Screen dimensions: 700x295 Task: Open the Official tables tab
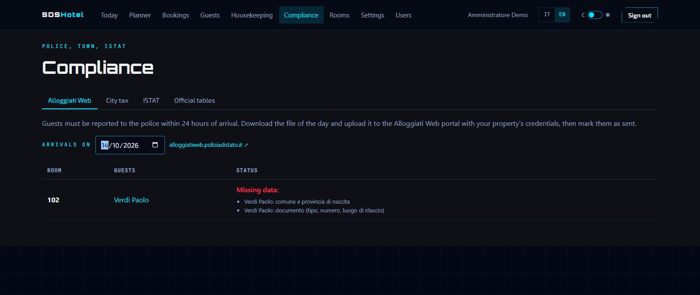click(x=195, y=101)
